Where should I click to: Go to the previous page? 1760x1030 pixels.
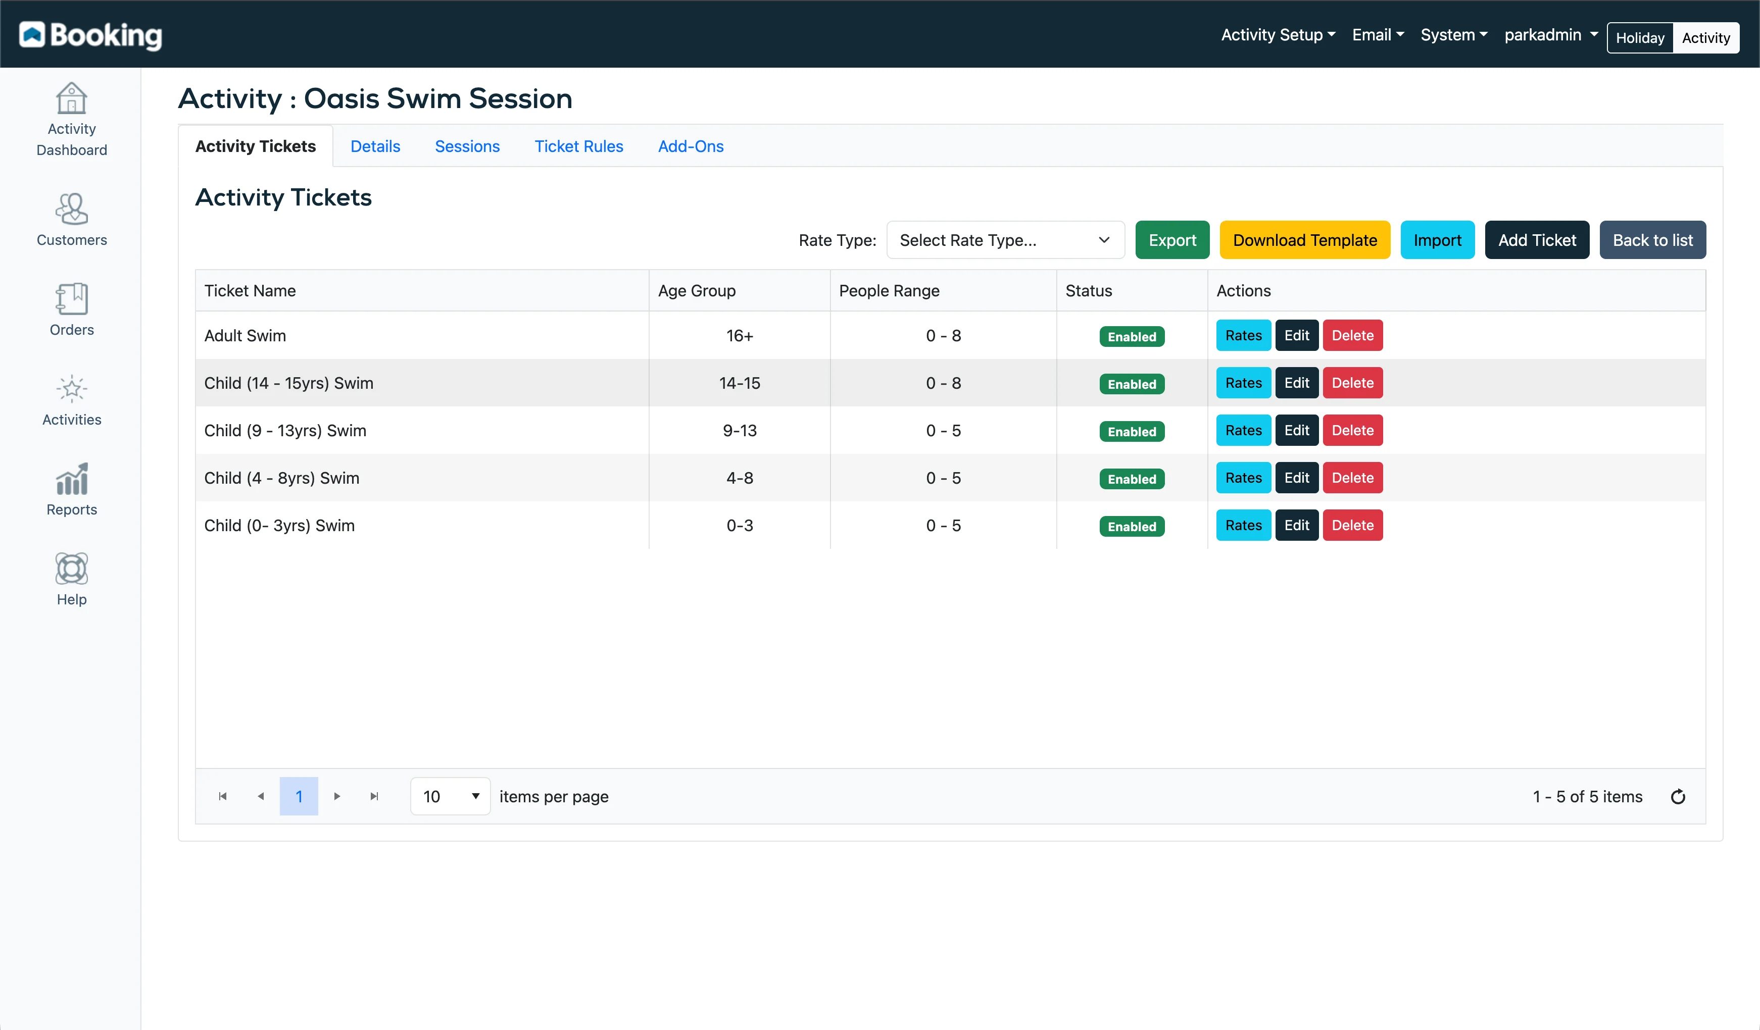point(261,796)
